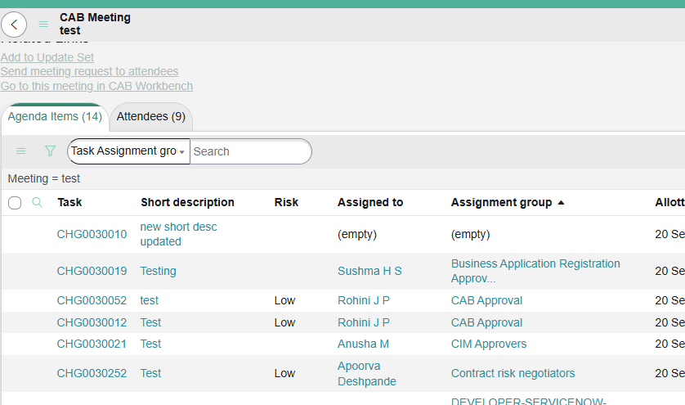
Task: Open change record CHG0030019
Action: pos(92,271)
